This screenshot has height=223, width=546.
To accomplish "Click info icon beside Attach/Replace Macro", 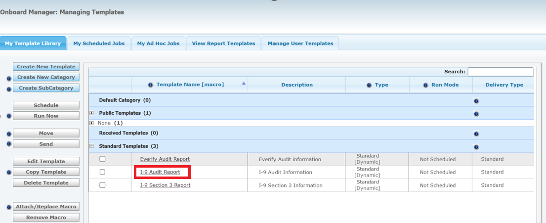I will click(x=8, y=207).
